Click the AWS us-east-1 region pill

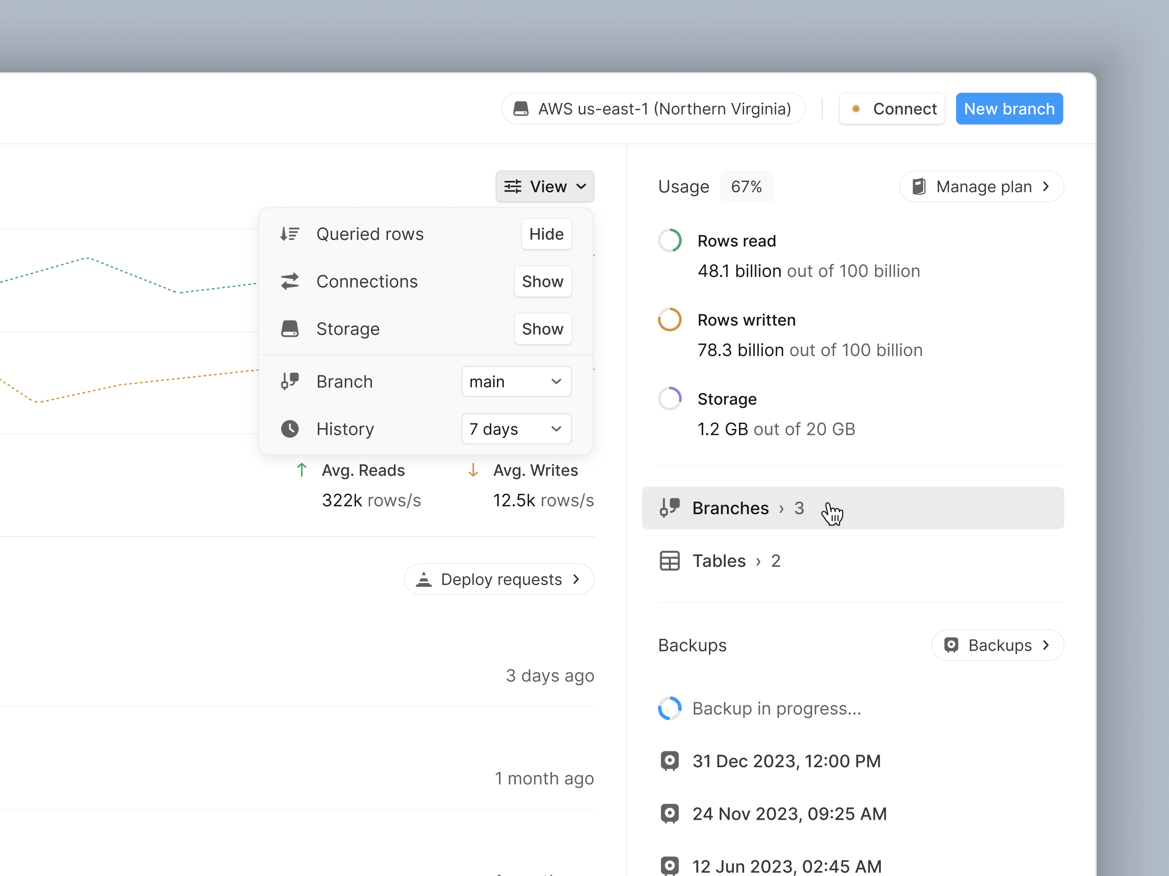pyautogui.click(x=653, y=109)
